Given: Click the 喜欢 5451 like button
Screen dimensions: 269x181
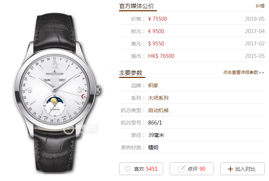Looking at the screenshot, I should (141, 169).
